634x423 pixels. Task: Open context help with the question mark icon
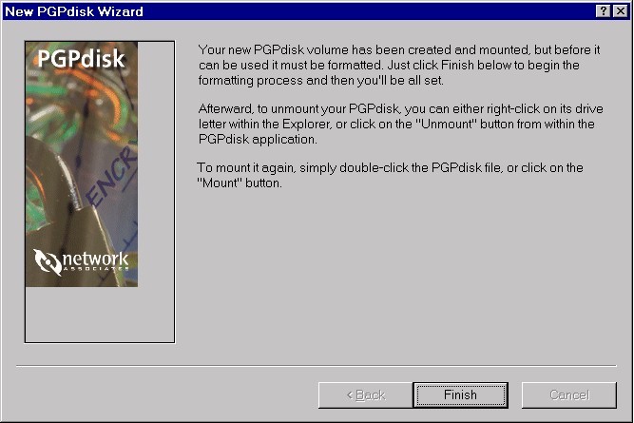603,11
